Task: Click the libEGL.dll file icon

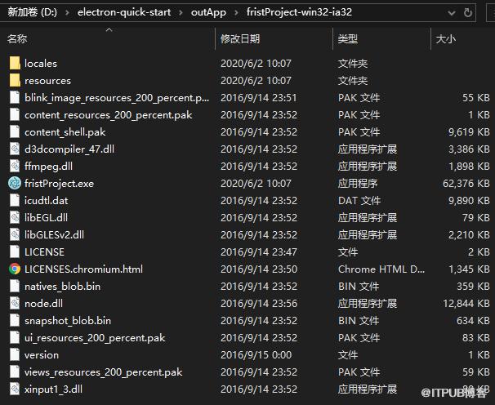Action: (15, 217)
